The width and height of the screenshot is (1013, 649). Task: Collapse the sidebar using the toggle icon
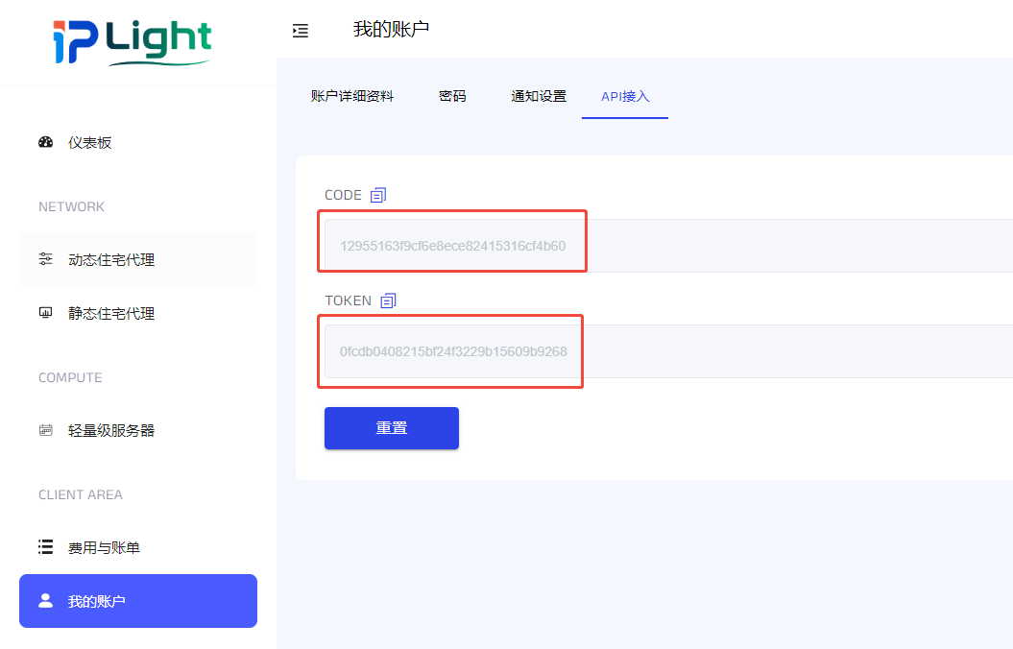pos(301,31)
